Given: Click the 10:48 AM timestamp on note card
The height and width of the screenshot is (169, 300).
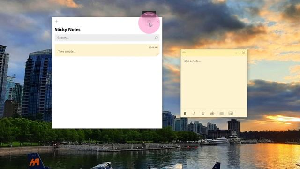Looking at the screenshot, I should tap(153, 47).
